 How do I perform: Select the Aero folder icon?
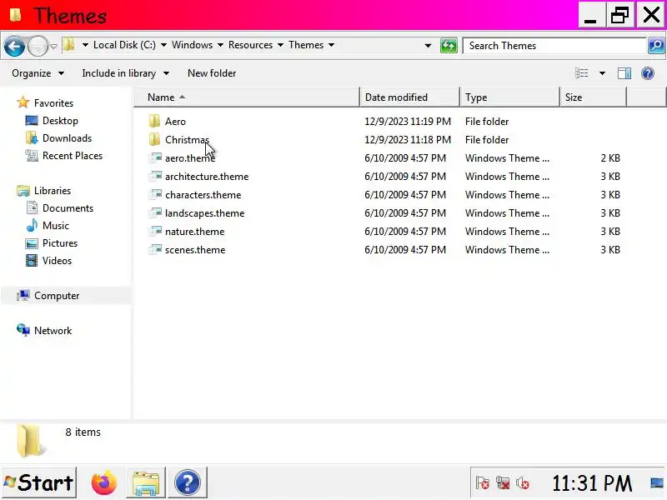[154, 121]
